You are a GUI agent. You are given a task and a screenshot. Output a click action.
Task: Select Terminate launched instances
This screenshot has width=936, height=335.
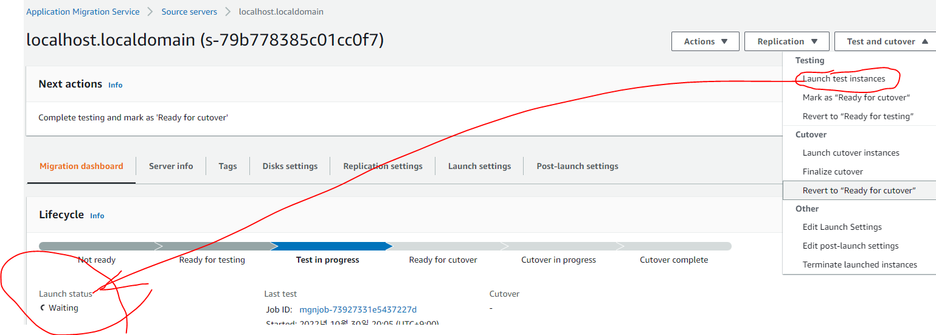click(859, 264)
